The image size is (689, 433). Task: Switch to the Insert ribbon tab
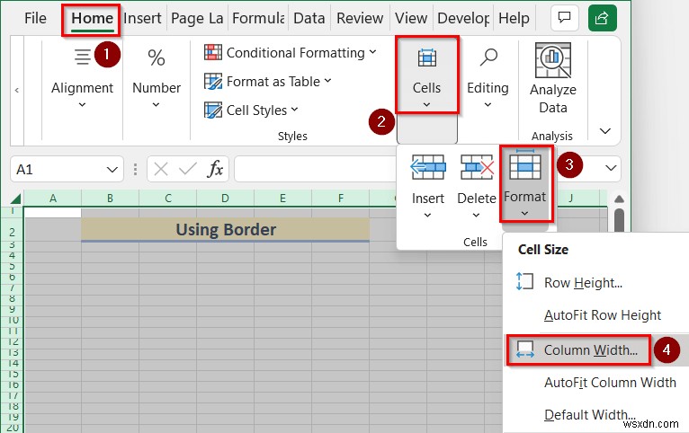(142, 19)
